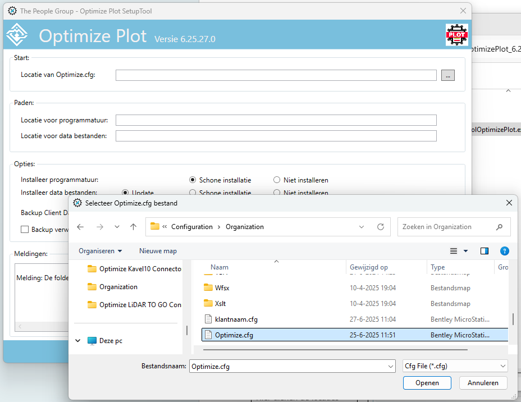Image resolution: width=521 pixels, height=402 pixels.
Task: Close the Optimize Plot SetupTool window
Action: click(x=463, y=11)
